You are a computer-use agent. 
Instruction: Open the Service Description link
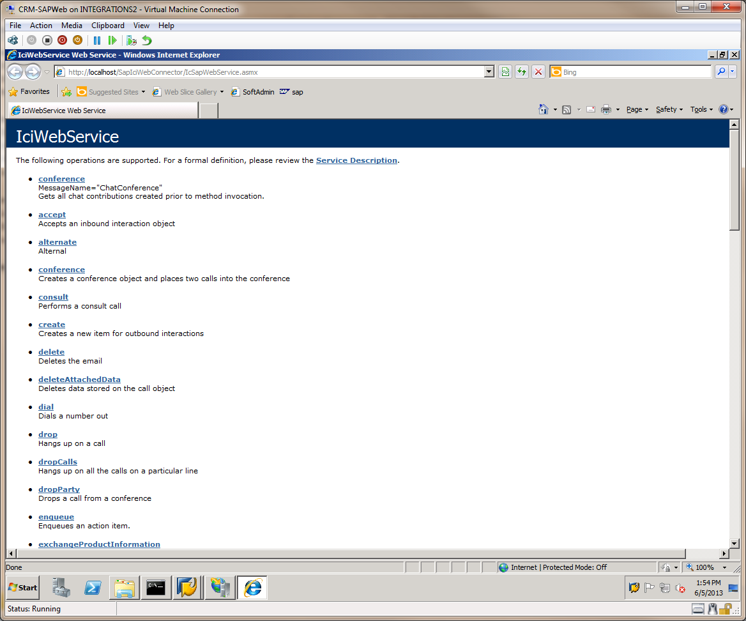tap(356, 160)
